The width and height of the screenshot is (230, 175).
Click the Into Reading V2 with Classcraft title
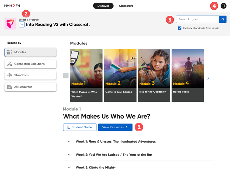[x=58, y=24]
